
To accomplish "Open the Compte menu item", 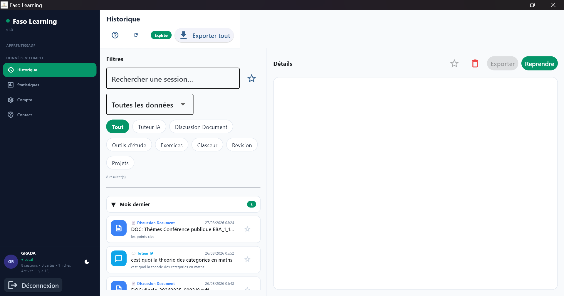I will point(50,100).
